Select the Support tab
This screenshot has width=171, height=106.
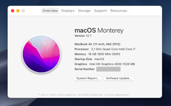tap(100, 11)
